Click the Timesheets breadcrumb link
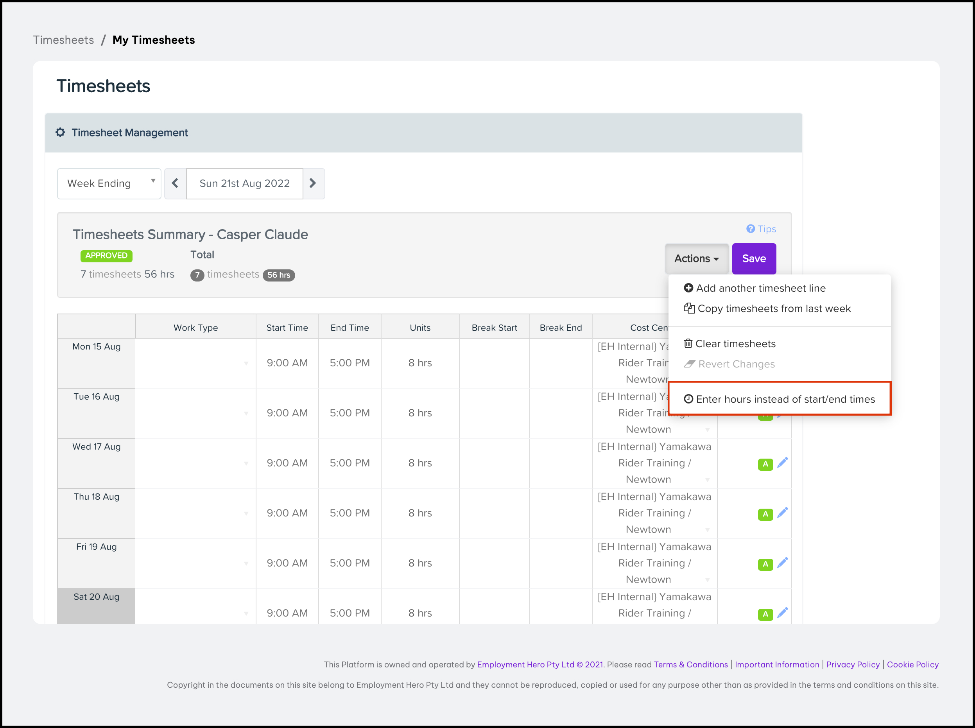Image resolution: width=975 pixels, height=728 pixels. 63,39
